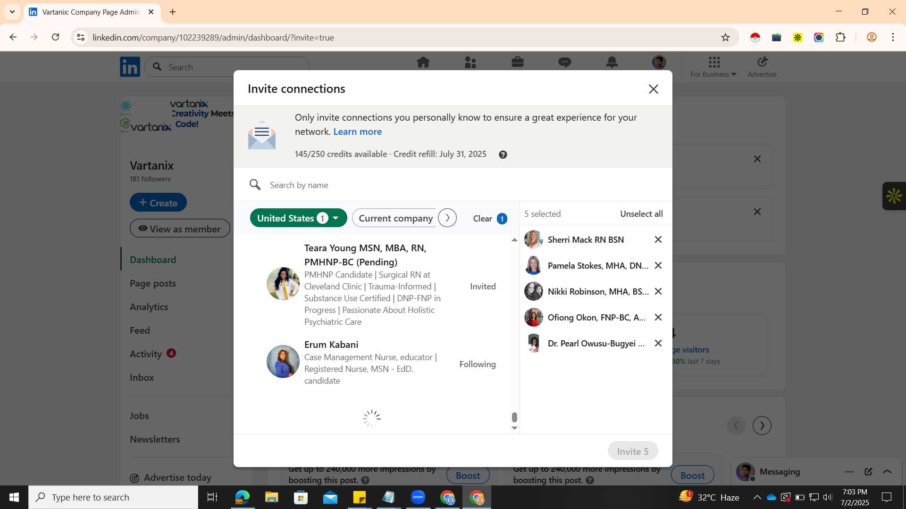906x509 pixels.
Task: Remove Pamela Stokes from the selected list
Action: click(658, 265)
